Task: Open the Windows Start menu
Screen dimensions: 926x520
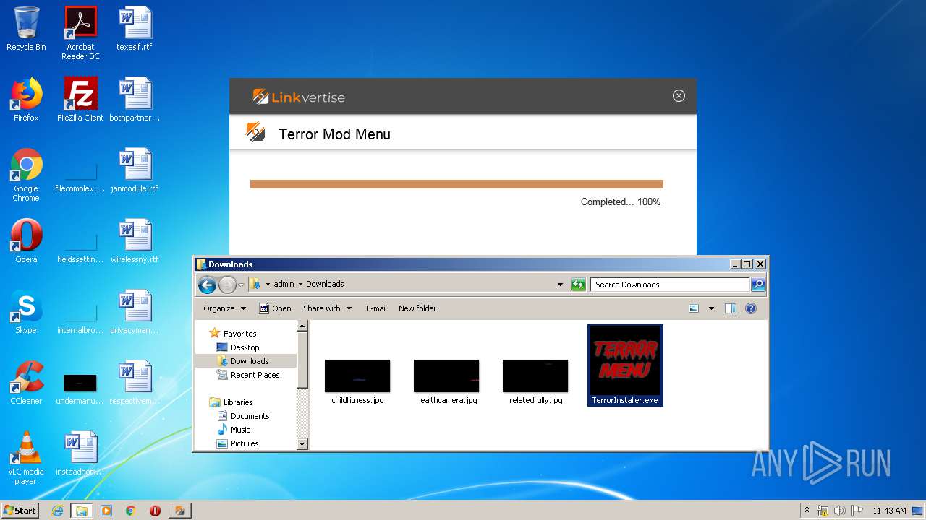Action: 20,510
